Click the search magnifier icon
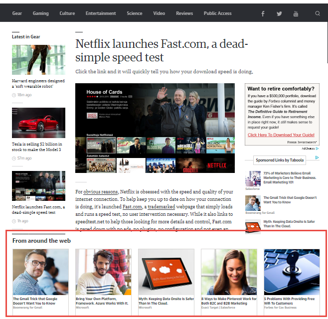The width and height of the screenshot is (328, 319). [x=318, y=13]
